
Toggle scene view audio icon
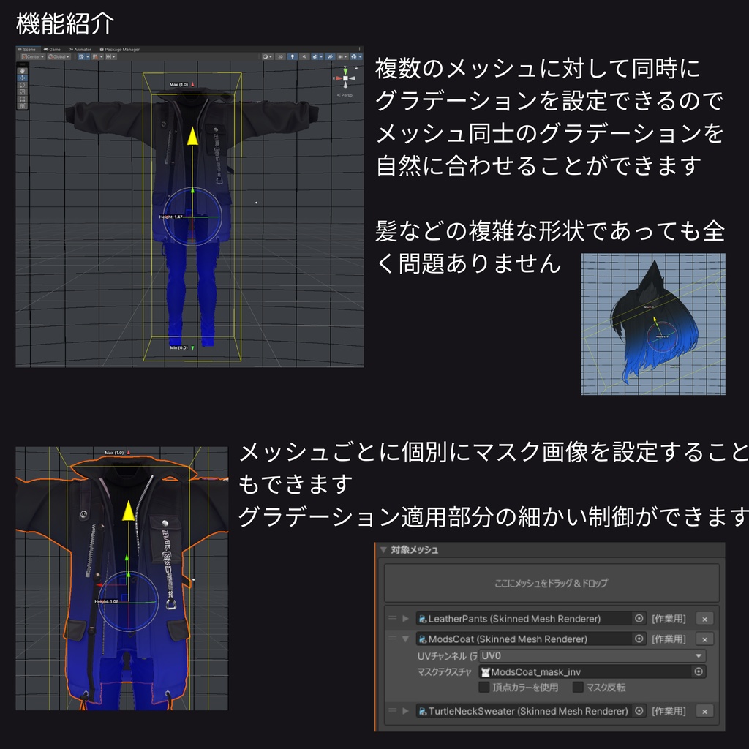point(305,56)
